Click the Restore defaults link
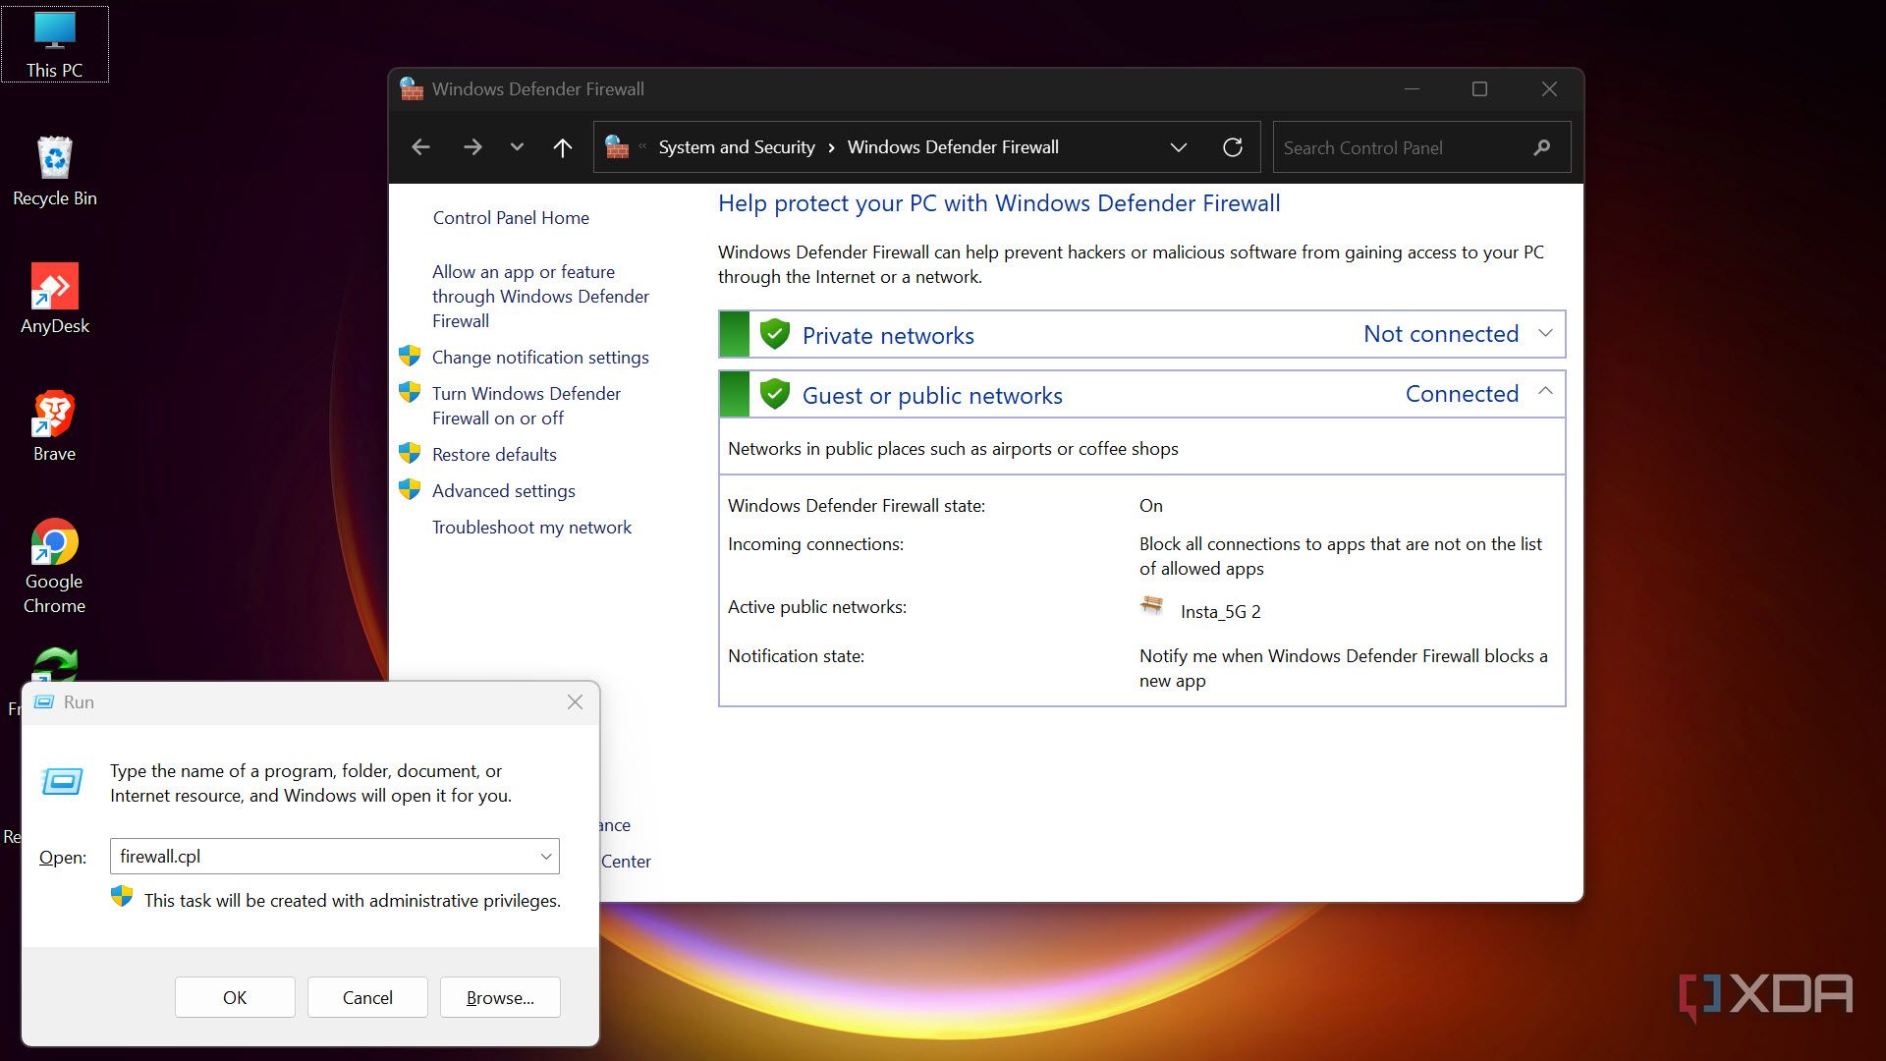The height and width of the screenshot is (1061, 1886). (494, 455)
